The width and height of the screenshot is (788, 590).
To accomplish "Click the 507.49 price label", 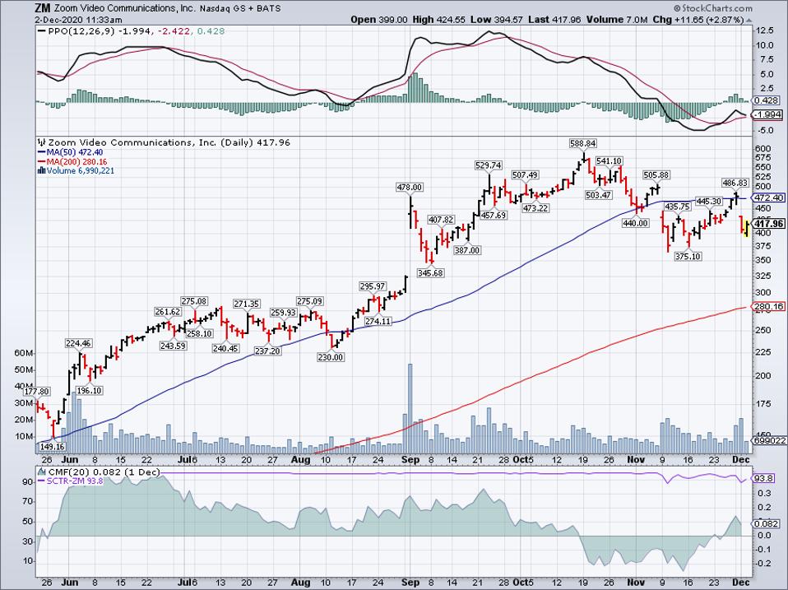I will 525,175.
